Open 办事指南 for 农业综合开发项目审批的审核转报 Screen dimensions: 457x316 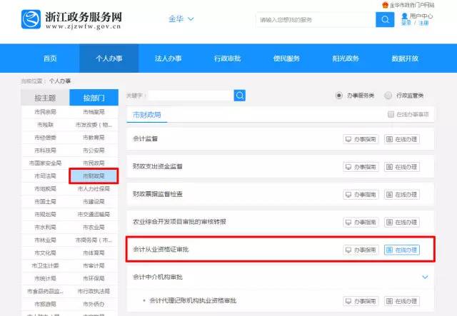pyautogui.click(x=361, y=223)
